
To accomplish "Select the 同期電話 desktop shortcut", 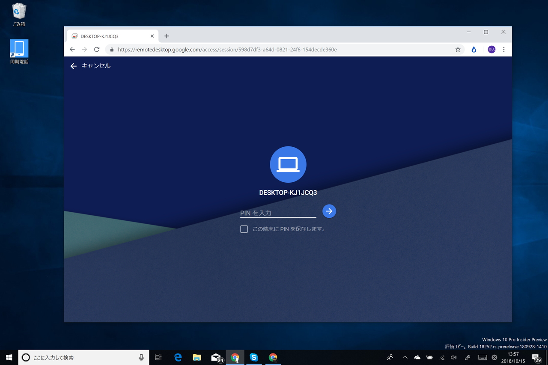I will point(19,52).
